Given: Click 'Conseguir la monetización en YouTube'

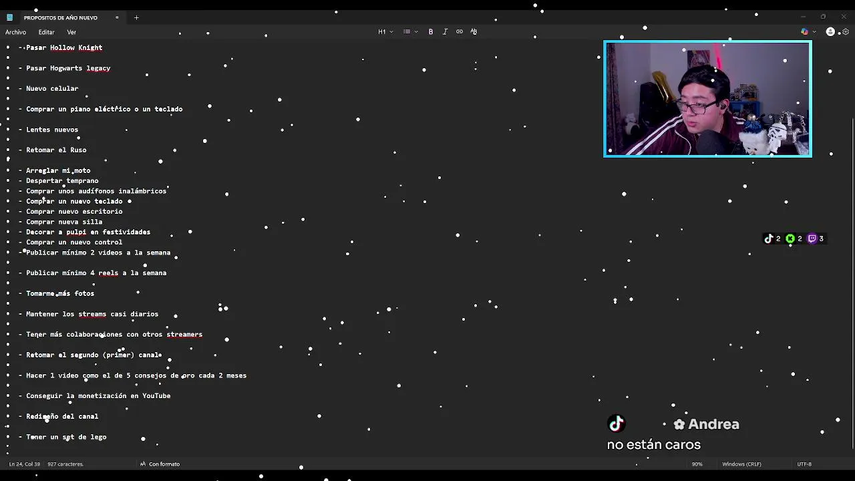Looking at the screenshot, I should [x=98, y=395].
